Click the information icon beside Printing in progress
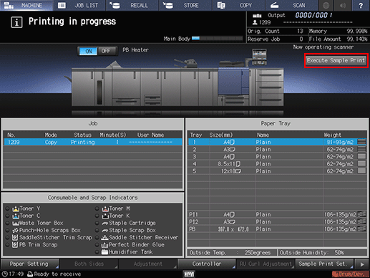The width and height of the screenshot is (370, 278). coord(16,22)
